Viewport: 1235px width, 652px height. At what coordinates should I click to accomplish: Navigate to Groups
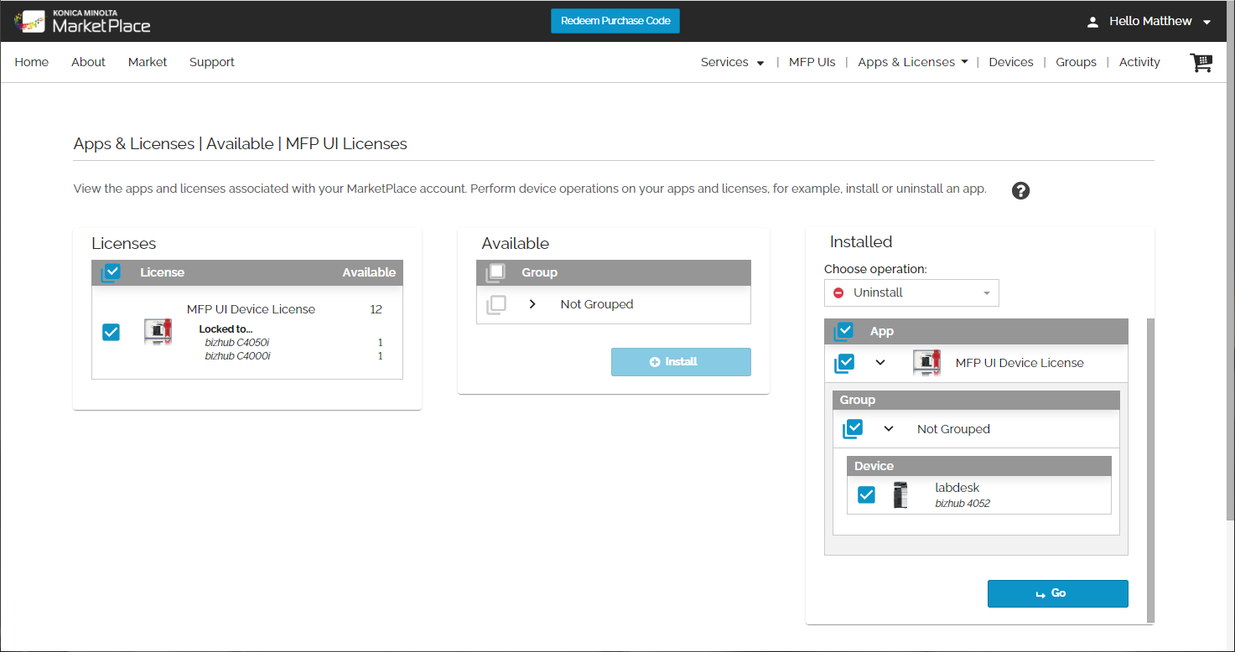tap(1077, 62)
